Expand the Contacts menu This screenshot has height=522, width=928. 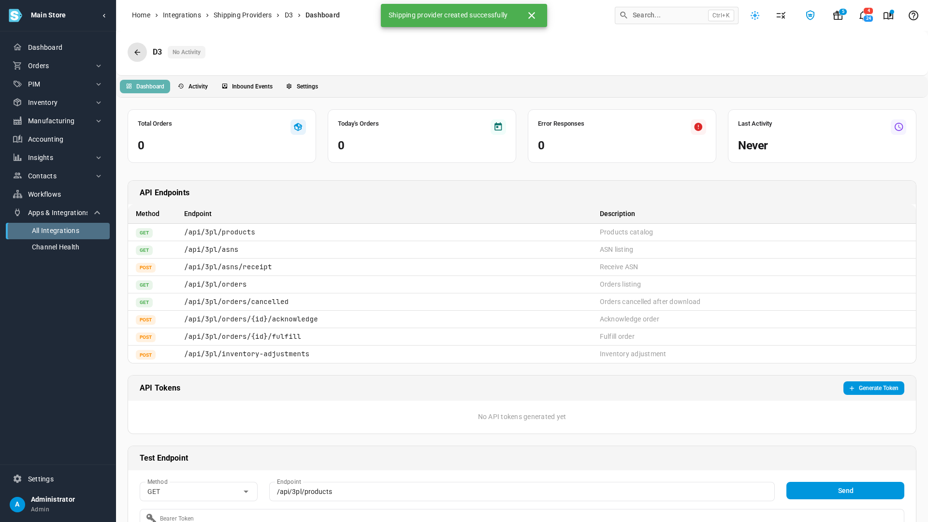click(x=58, y=176)
